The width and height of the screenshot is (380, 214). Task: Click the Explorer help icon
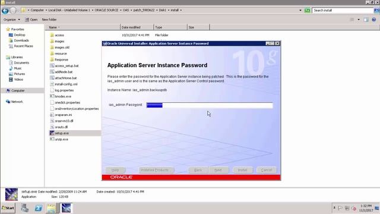[374, 20]
